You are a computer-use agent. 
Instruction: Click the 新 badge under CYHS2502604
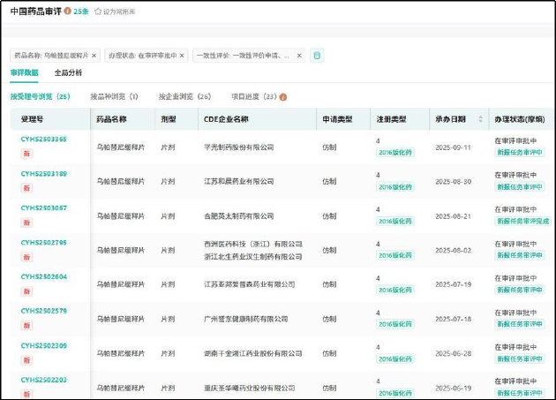26,291
